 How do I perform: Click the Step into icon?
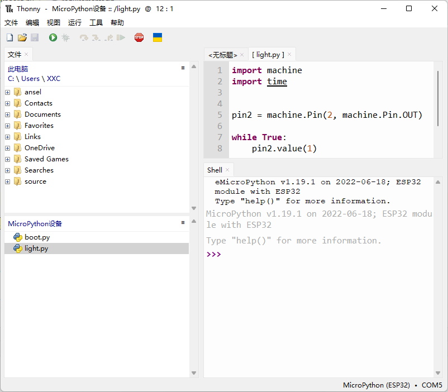(x=96, y=37)
